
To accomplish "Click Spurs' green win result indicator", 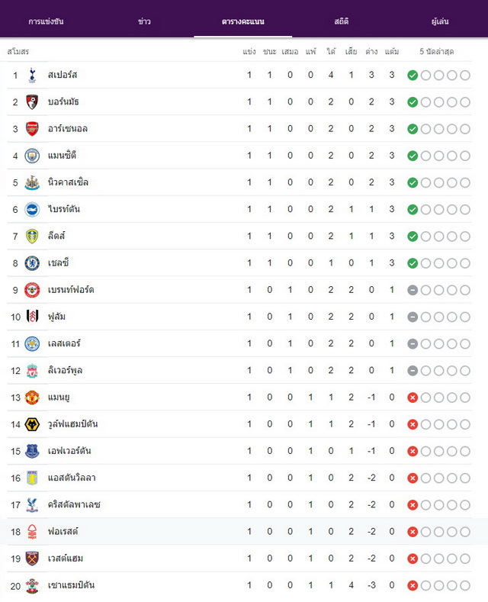I will (413, 76).
